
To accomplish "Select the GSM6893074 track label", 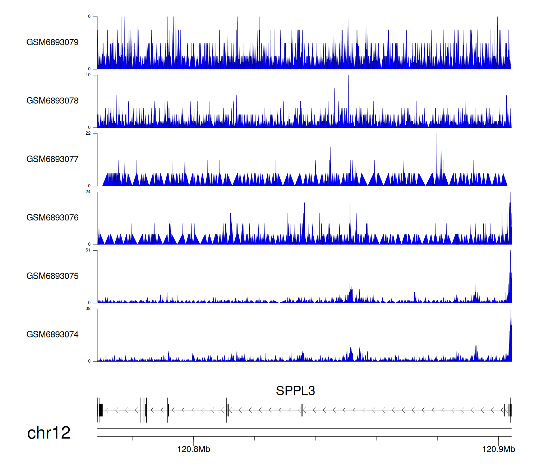I will point(52,335).
